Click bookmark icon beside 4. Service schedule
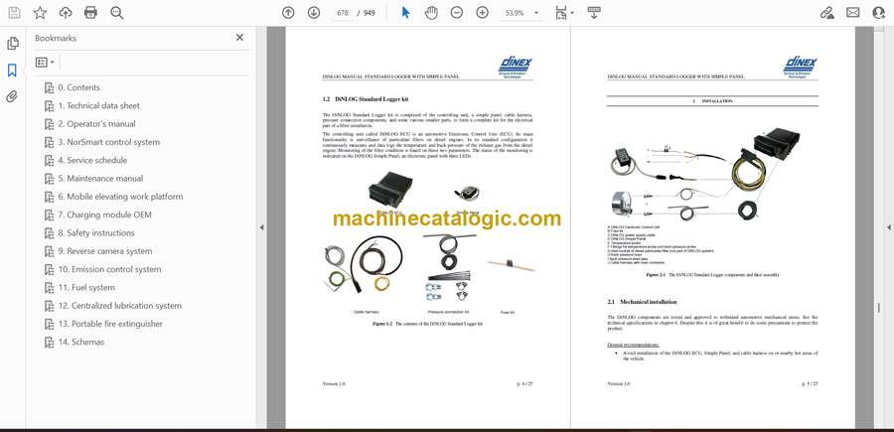Viewport: 894px width, 432px height. (x=50, y=161)
